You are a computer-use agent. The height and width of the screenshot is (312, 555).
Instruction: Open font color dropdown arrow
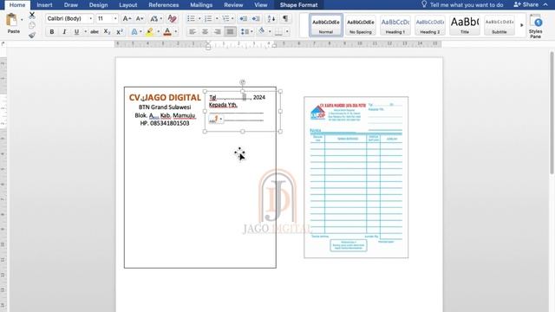tap(175, 32)
